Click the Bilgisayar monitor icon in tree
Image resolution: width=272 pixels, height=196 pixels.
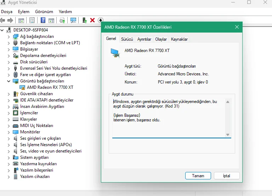click(x=16, y=49)
